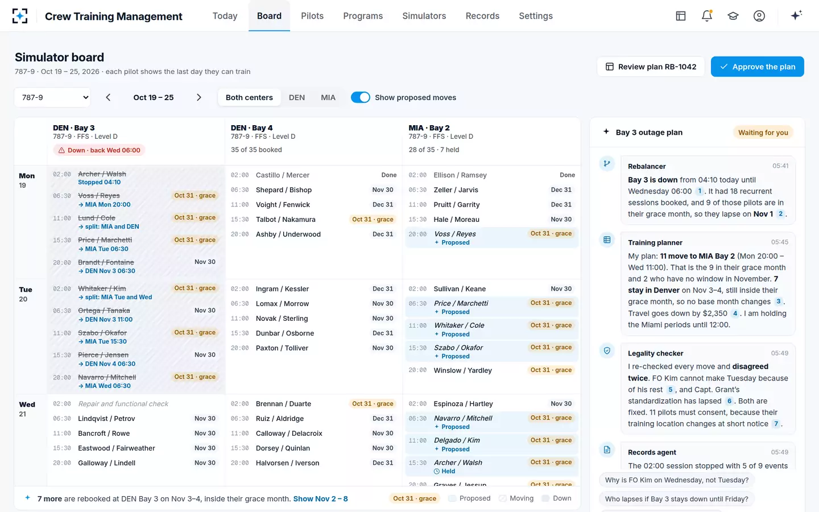Ask 'Who lapses if Bay 3 stays down until Friday?'
This screenshot has width=819, height=512.
[x=677, y=499]
